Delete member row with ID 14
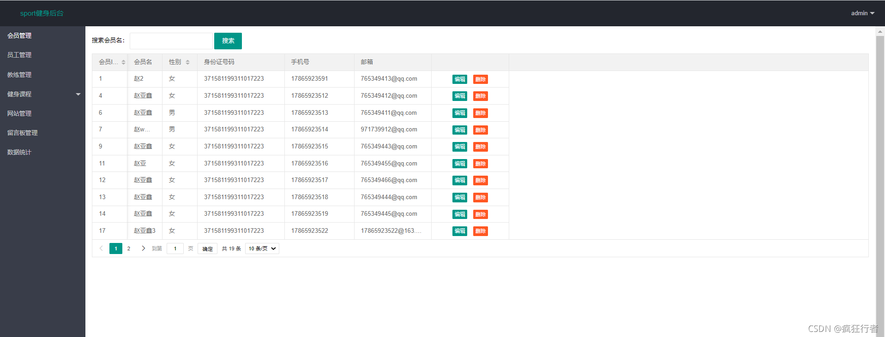This screenshot has width=885, height=337. 481,214
